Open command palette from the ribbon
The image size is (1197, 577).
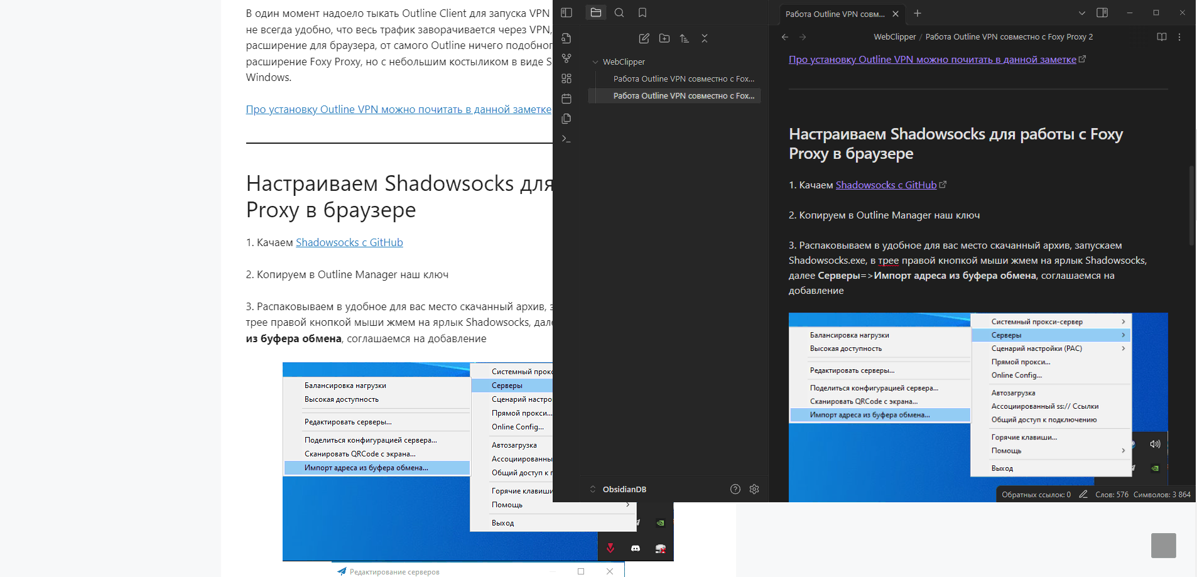[566, 139]
